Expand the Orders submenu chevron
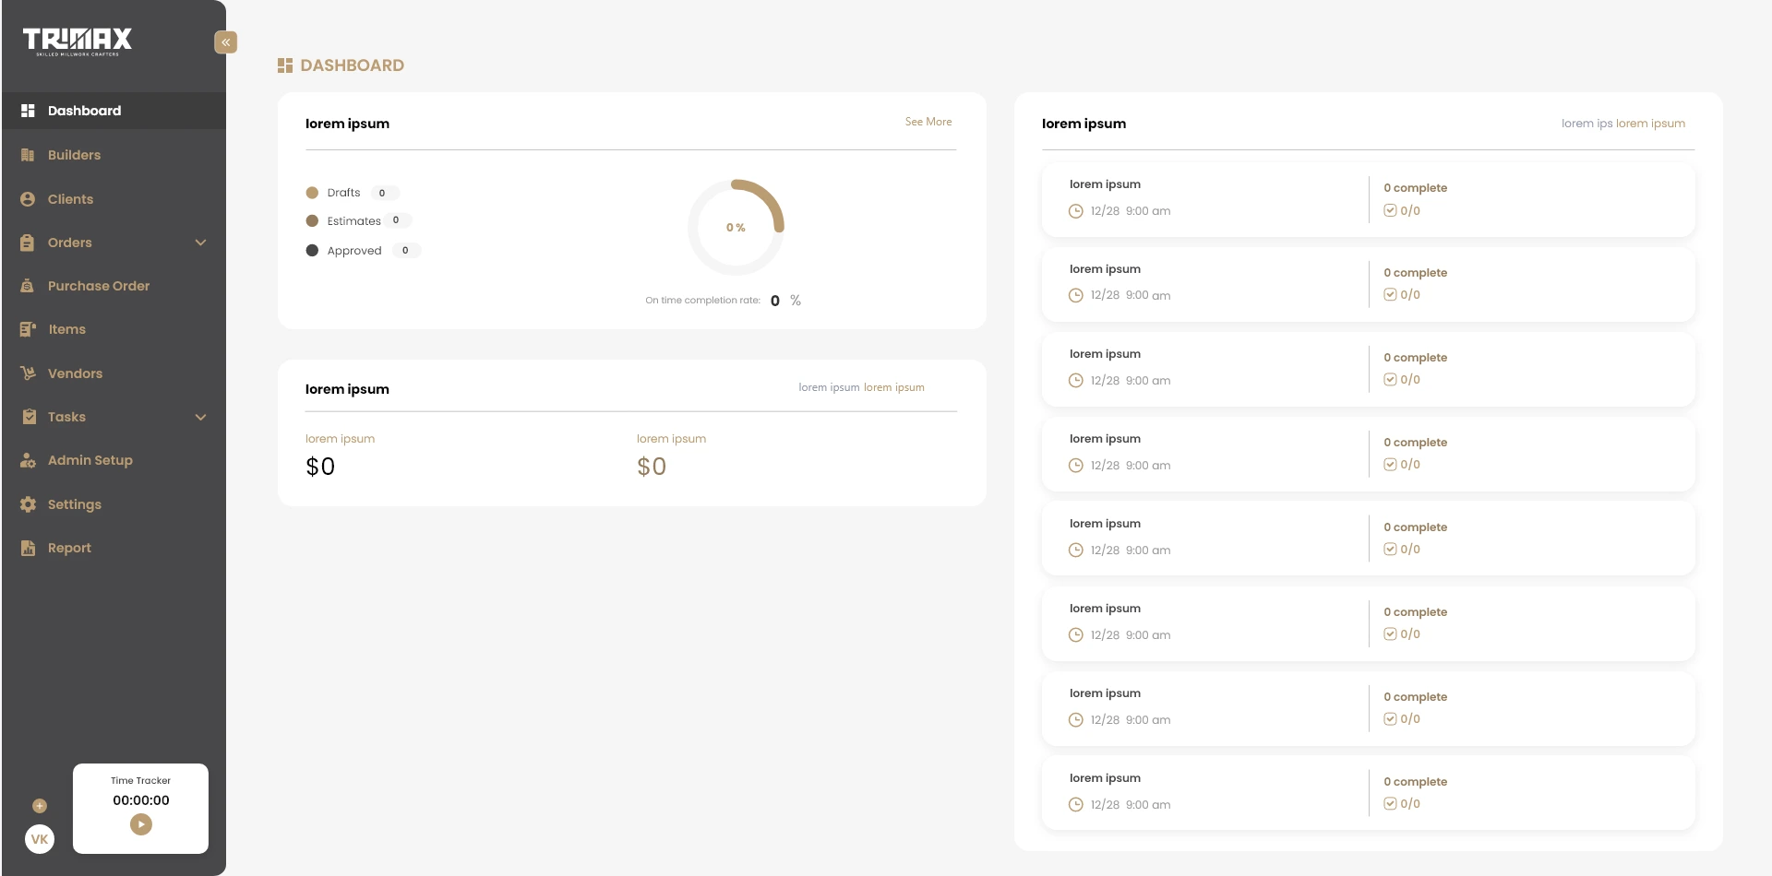The image size is (1772, 876). click(200, 243)
